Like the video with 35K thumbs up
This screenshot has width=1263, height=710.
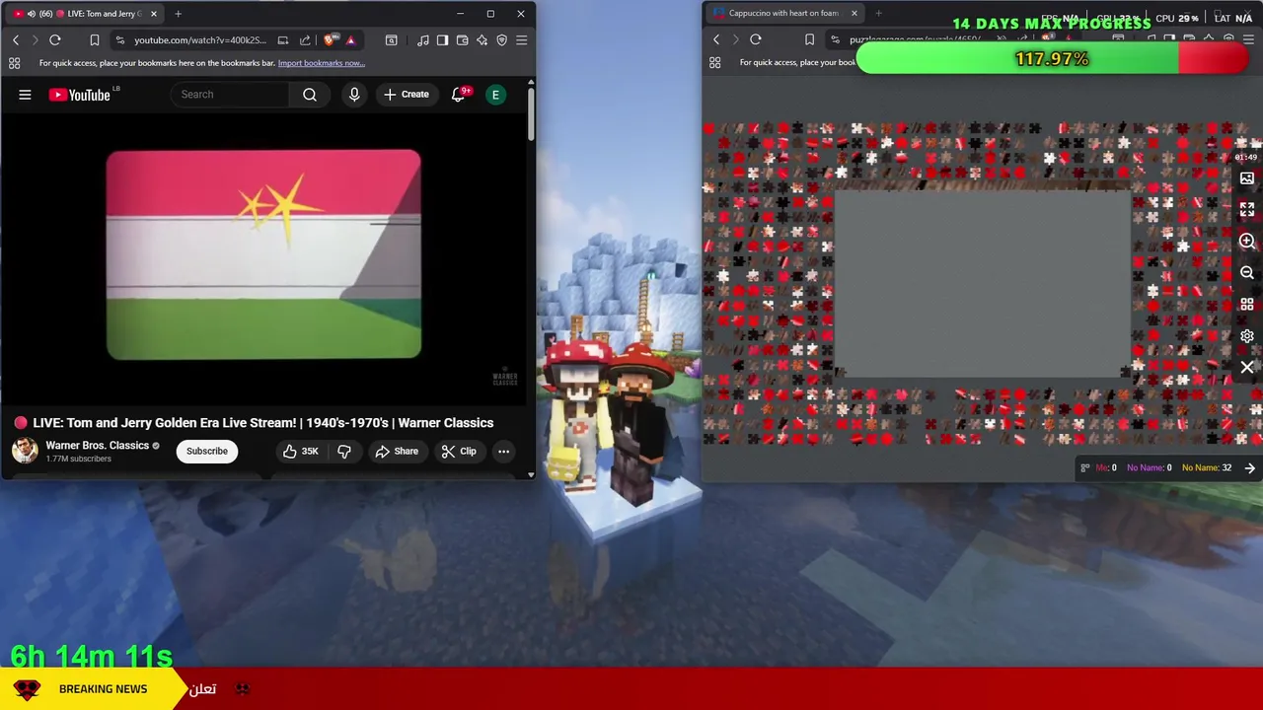(x=300, y=451)
